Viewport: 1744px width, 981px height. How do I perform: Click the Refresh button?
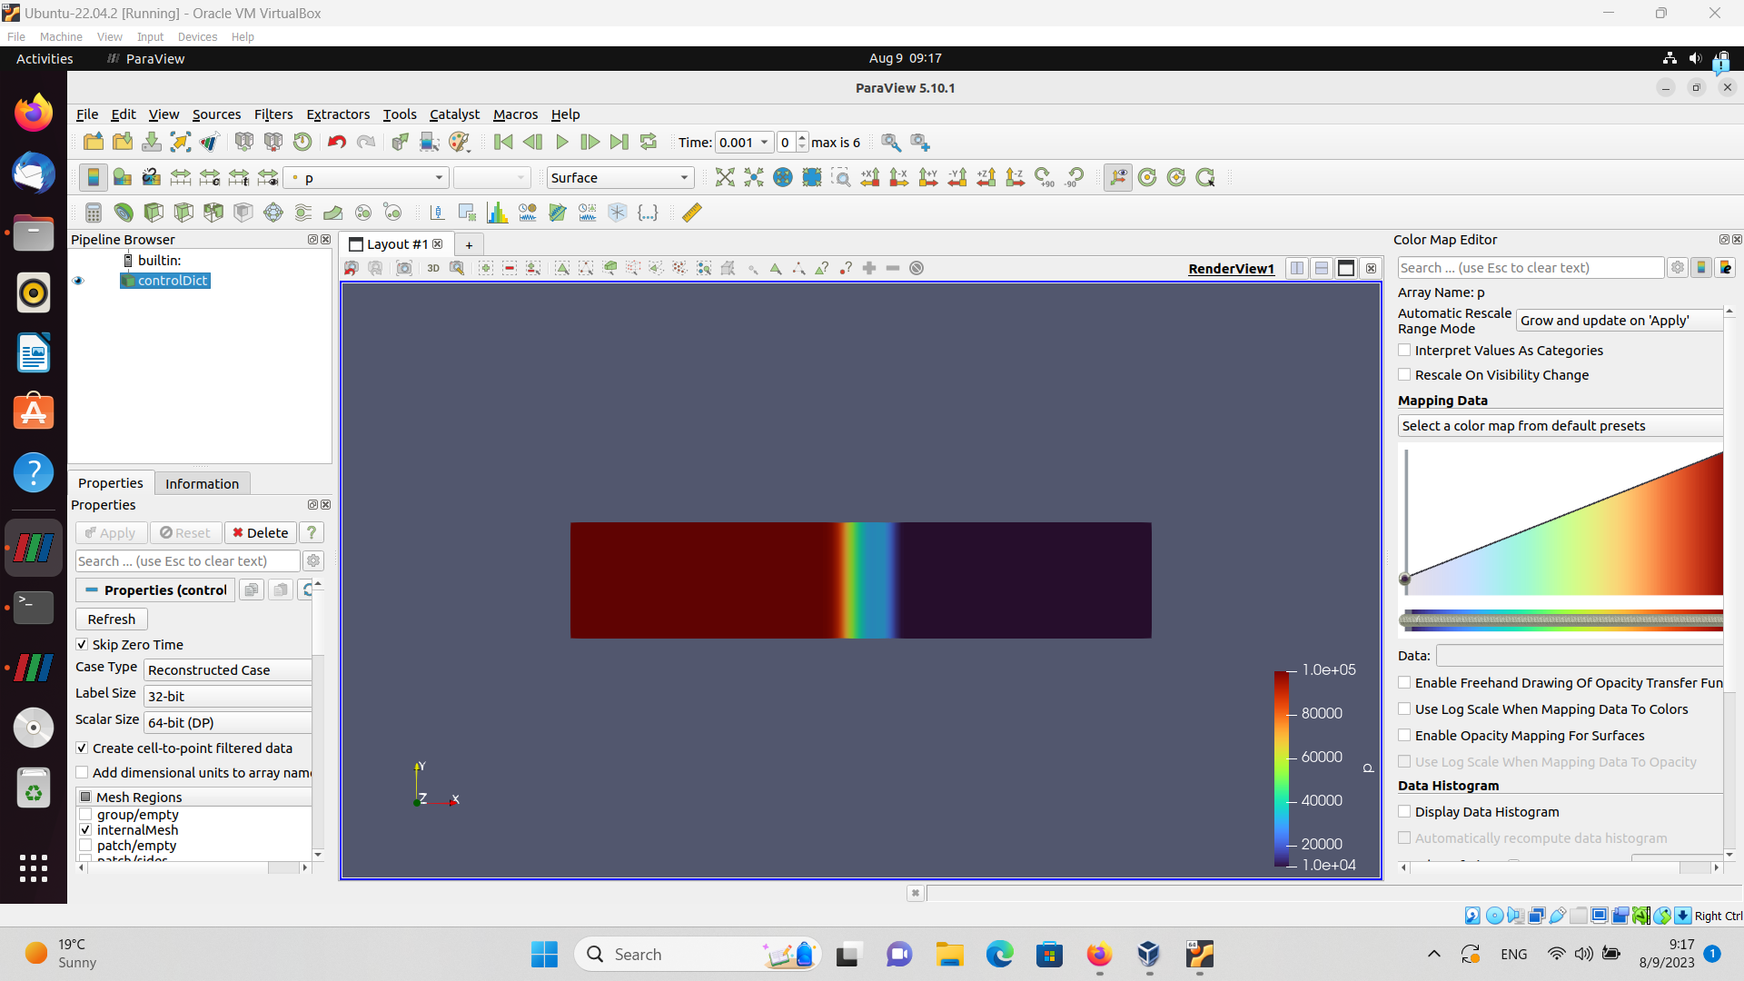click(x=111, y=619)
